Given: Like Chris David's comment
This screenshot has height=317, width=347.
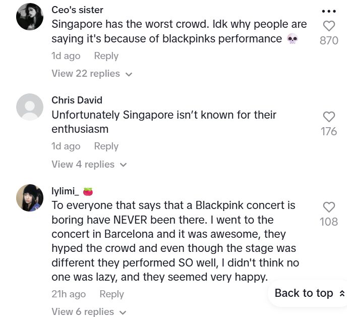Looking at the screenshot, I should 329,117.
